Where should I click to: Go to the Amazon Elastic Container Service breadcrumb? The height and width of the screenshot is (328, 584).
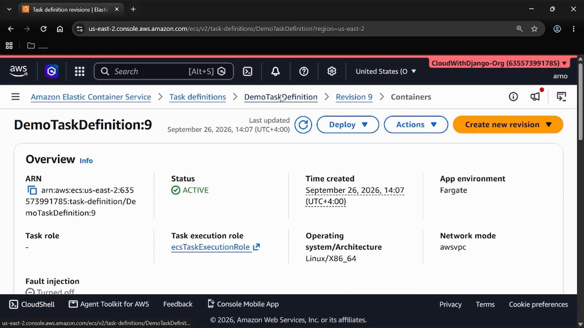pos(91,97)
